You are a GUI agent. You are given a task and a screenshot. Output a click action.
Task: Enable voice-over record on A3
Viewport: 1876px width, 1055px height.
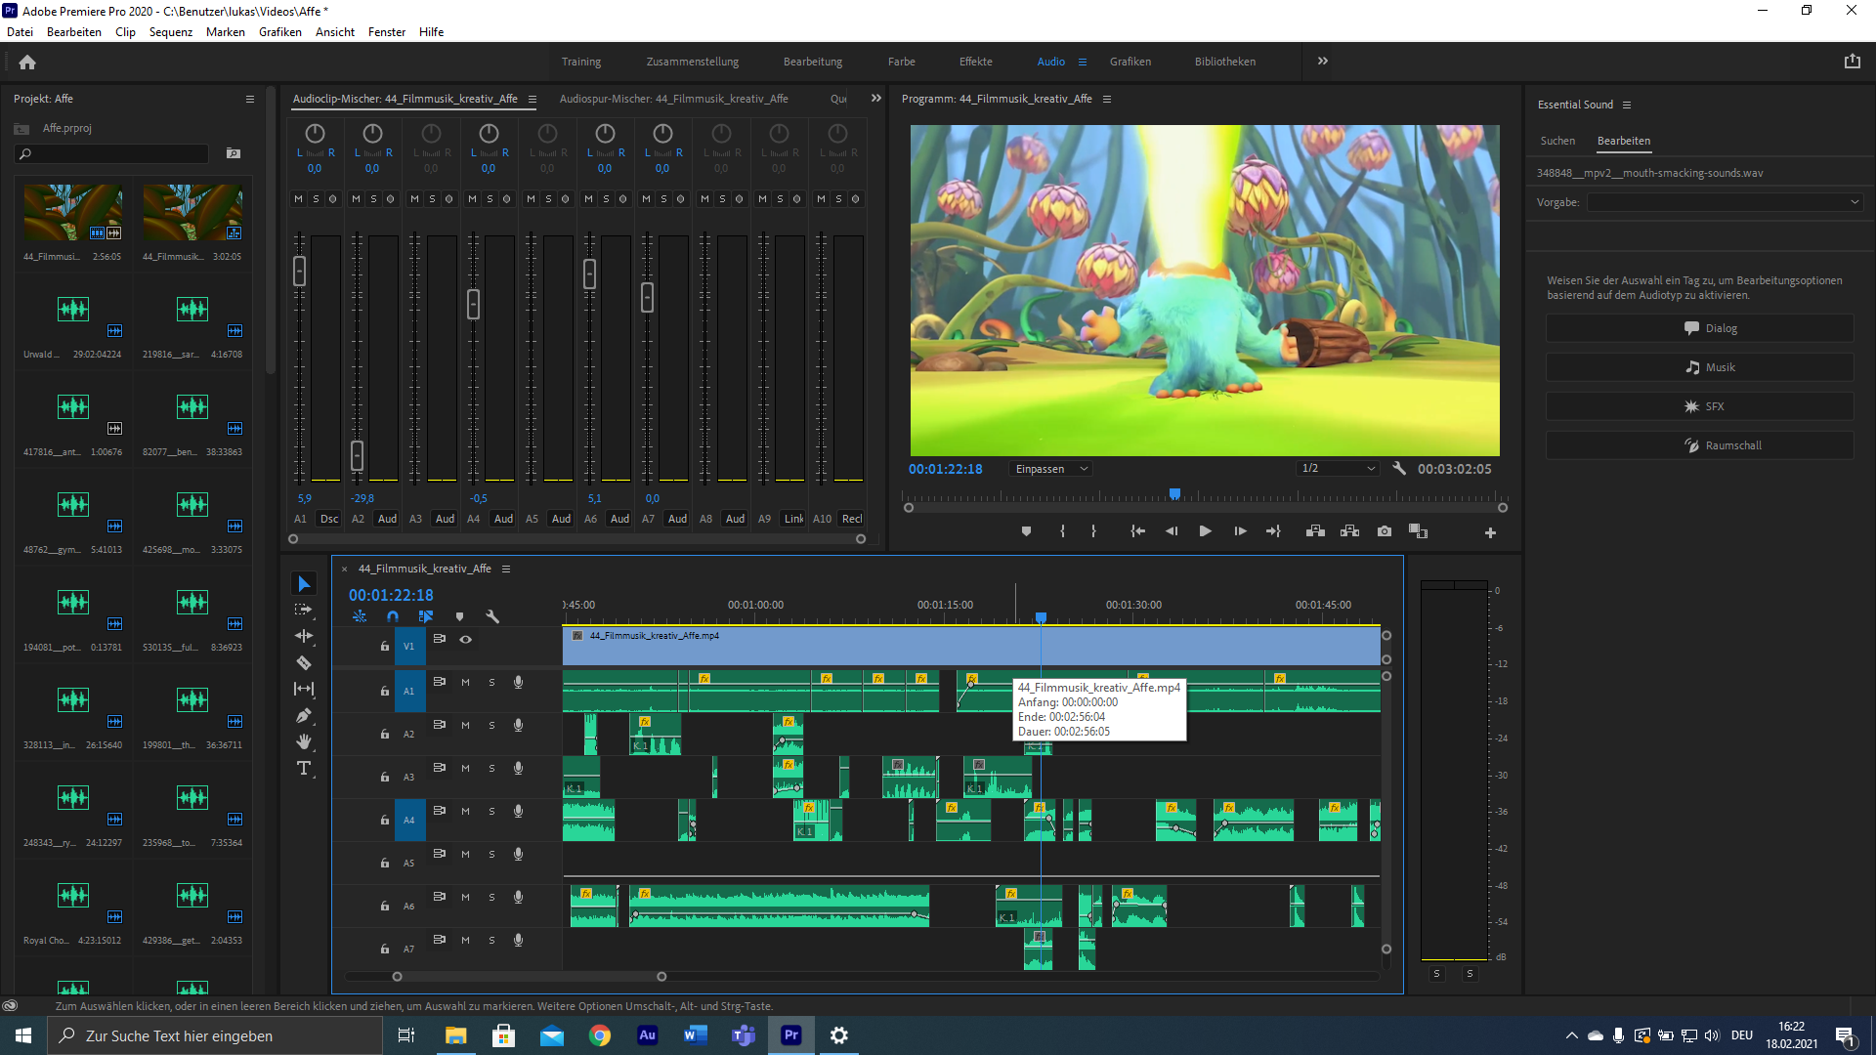pos(518,769)
